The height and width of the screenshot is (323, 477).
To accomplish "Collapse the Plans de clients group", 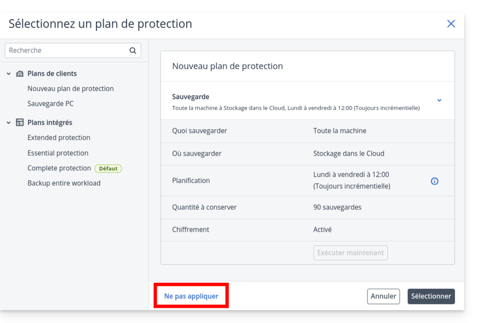I will pyautogui.click(x=9, y=74).
